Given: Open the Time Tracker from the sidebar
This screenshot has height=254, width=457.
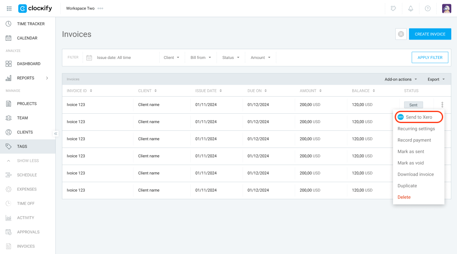Looking at the screenshot, I should click(x=29, y=24).
